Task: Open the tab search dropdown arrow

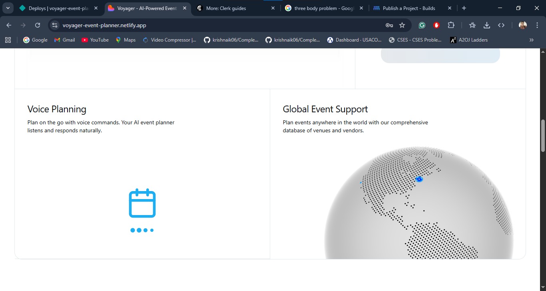Action: (8, 8)
